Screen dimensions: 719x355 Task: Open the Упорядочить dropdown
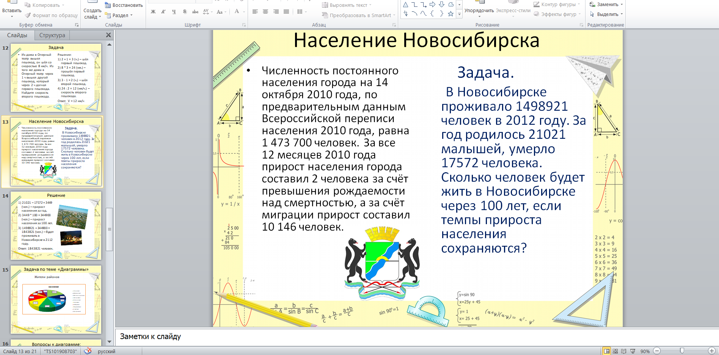coord(479,11)
